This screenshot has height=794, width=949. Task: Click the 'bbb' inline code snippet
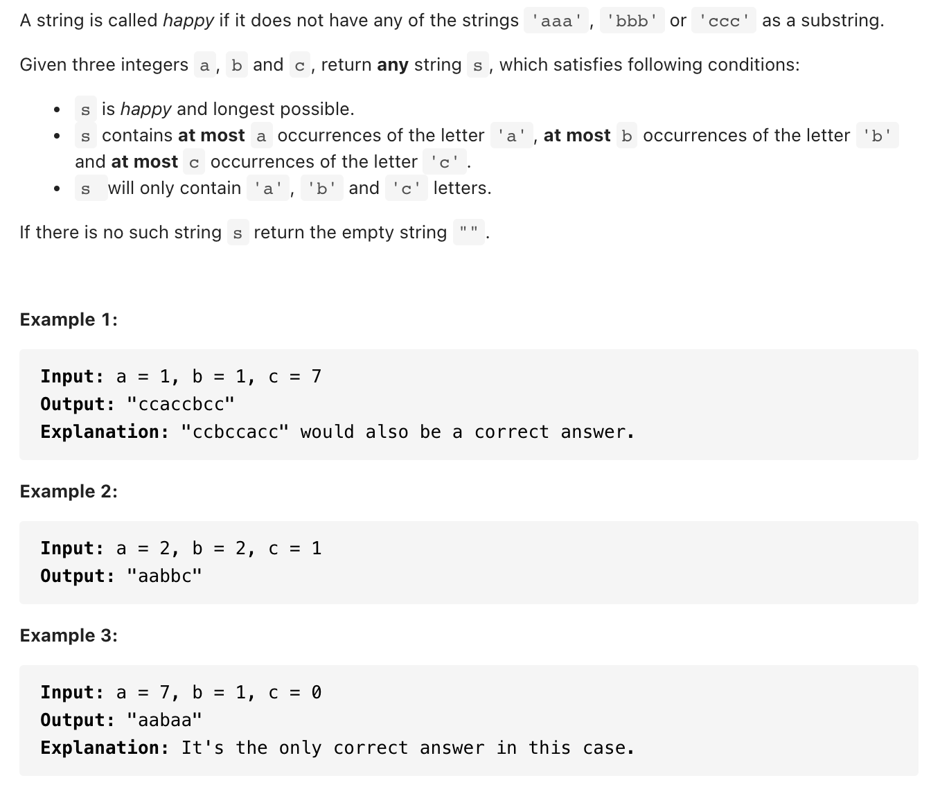click(632, 21)
